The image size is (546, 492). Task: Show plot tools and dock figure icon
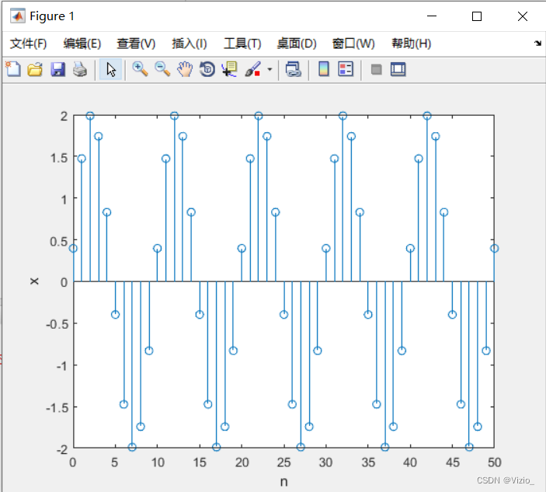click(398, 69)
